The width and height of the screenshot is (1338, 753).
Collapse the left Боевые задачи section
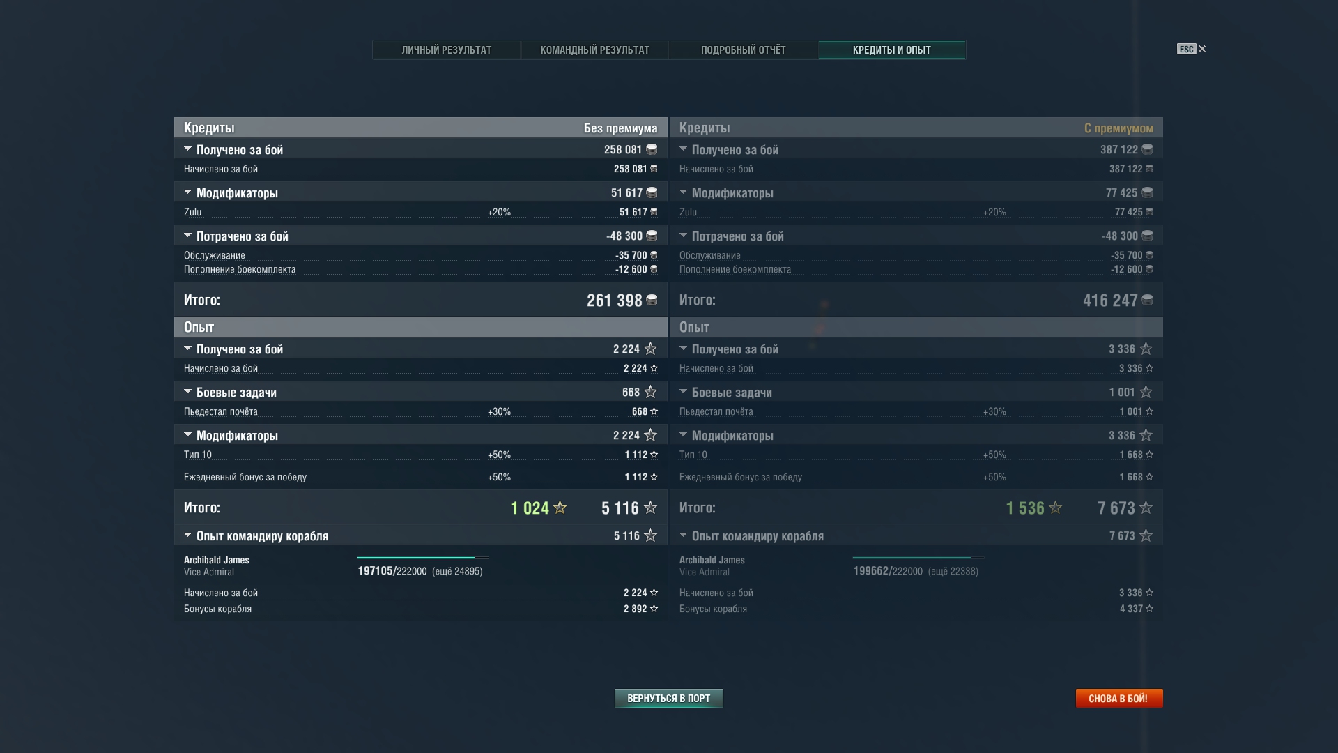click(187, 392)
